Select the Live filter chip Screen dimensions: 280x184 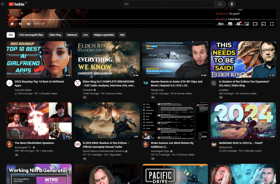85,35
